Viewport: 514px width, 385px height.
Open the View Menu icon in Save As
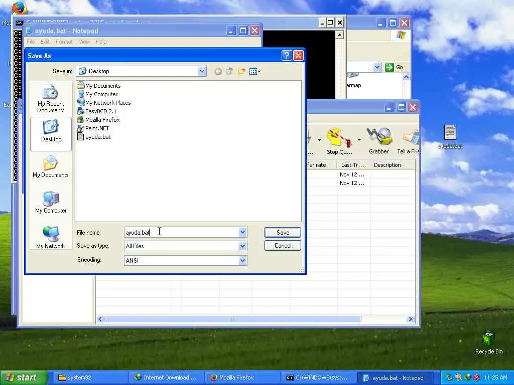(x=254, y=71)
